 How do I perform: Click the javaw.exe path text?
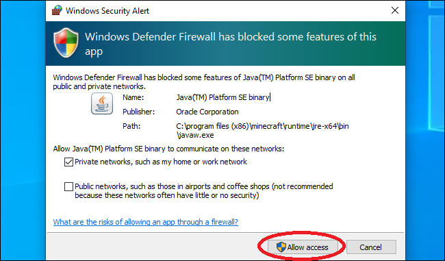[262, 130]
